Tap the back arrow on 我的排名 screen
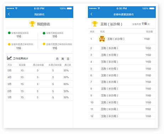This screenshot has height=134, width=164. (x=9, y=14)
